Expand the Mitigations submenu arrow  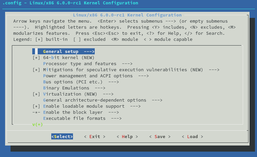pos(214,70)
